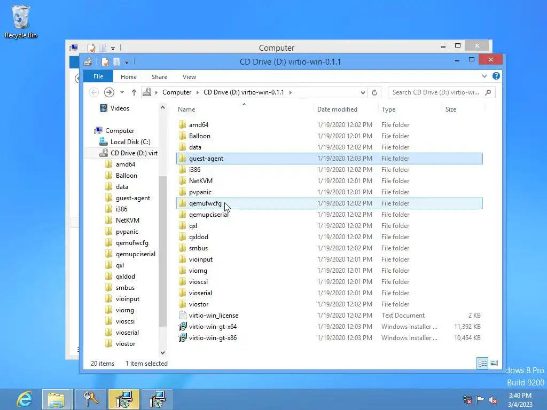Click navigation pane scrollbar down arrow
The image size is (547, 410).
[162, 352]
